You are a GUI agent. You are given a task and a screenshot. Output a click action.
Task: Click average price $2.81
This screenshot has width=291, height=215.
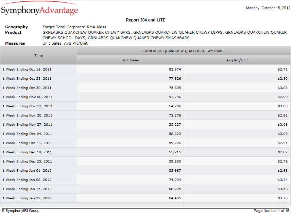click(x=283, y=115)
